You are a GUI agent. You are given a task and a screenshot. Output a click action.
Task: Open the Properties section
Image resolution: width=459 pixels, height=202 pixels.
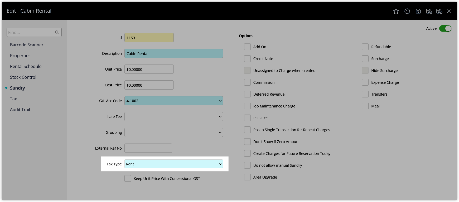(20, 56)
